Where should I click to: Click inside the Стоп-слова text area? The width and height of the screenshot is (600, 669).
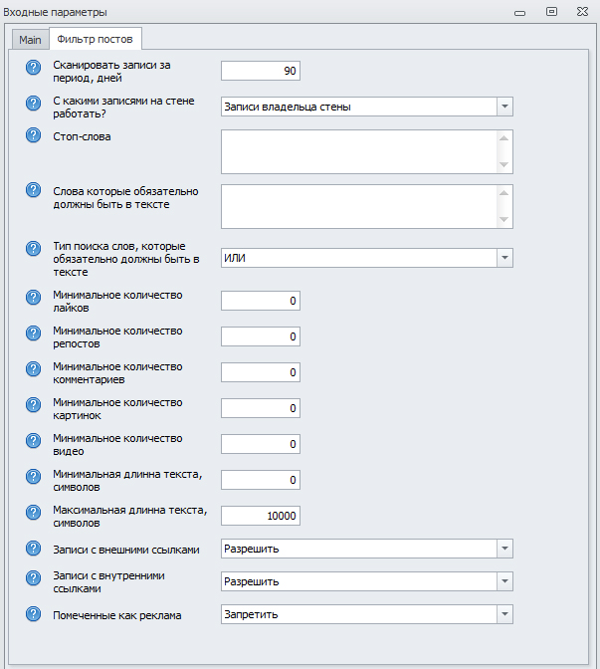[x=358, y=151]
